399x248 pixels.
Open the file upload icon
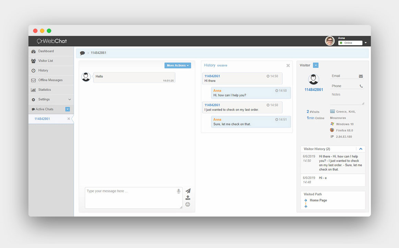[x=188, y=198]
